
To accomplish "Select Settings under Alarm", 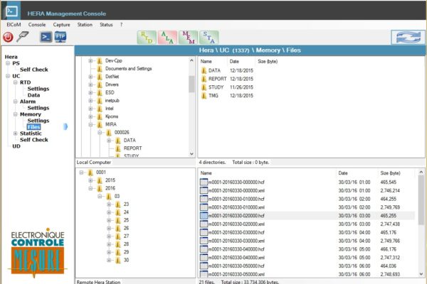I will click(38, 108).
